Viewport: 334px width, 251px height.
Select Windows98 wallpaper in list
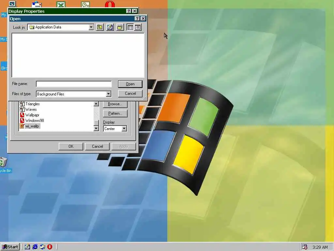coord(35,121)
